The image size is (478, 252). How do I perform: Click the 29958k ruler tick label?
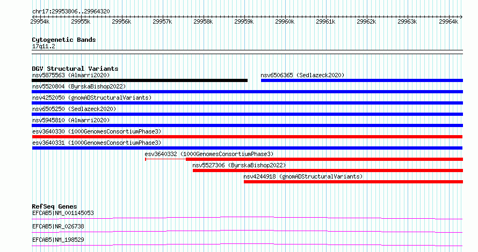click(203, 21)
